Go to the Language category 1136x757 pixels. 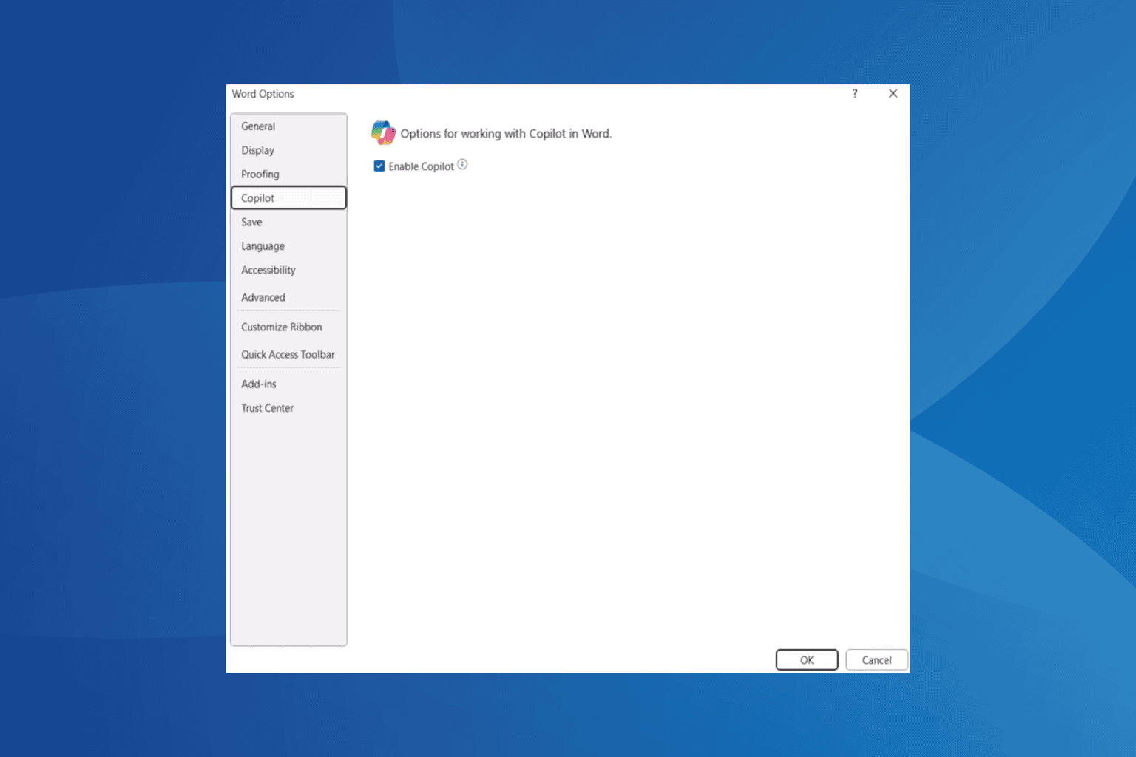click(x=288, y=246)
